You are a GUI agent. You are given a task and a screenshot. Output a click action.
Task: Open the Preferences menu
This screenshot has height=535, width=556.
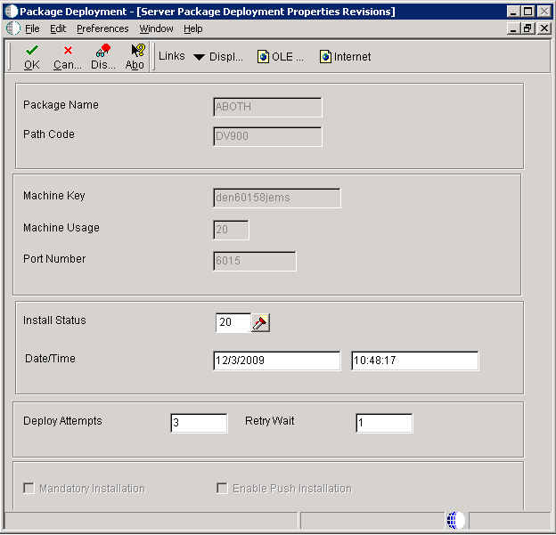point(102,28)
